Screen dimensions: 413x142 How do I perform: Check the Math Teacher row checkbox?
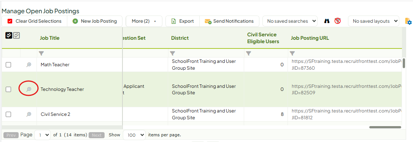(x=8, y=65)
